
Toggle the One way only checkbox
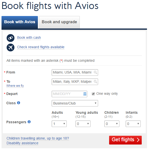tap(93, 94)
